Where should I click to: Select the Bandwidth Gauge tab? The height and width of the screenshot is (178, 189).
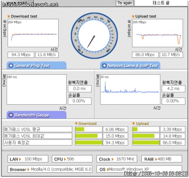click(x=37, y=115)
